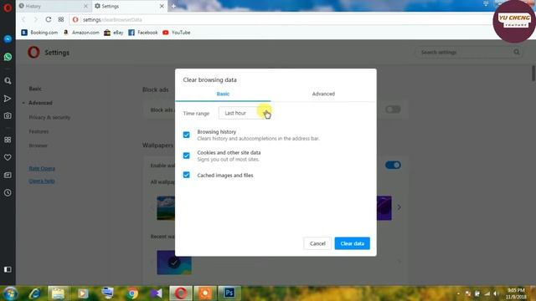Open personal news icon in sidebar
Screen dimensions: 536x301
[x=8, y=175]
